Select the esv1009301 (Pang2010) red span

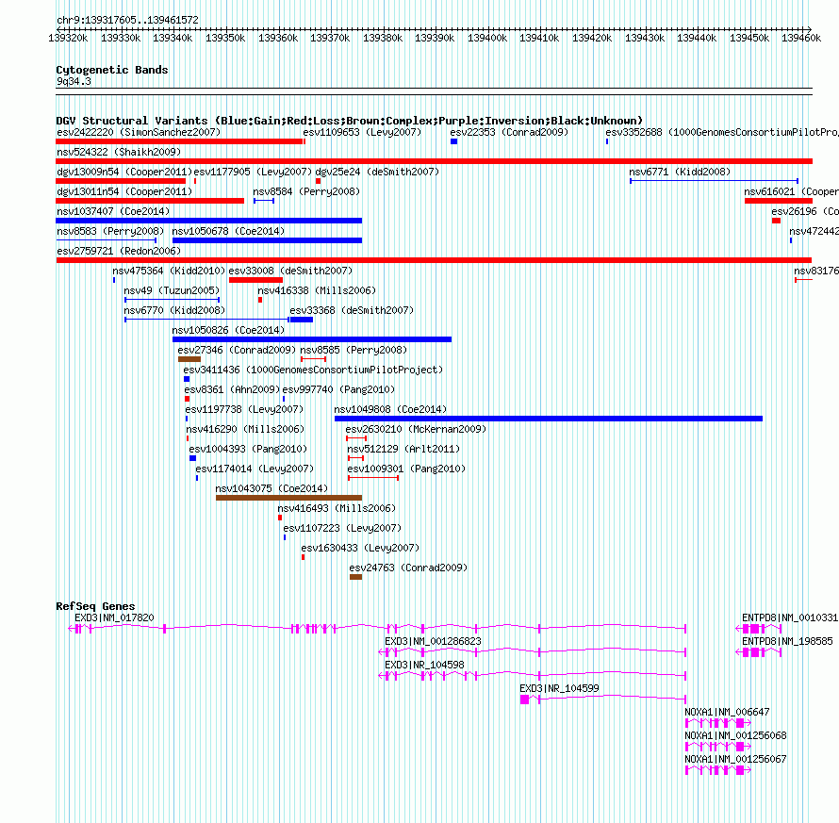pos(373,478)
